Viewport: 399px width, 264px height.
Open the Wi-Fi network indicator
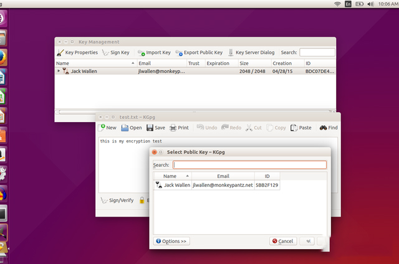tap(337, 4)
